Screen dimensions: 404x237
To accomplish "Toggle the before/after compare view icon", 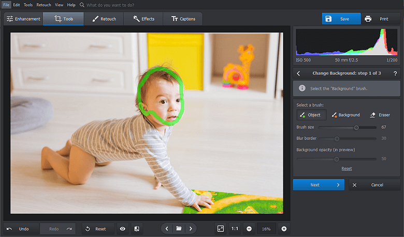I will click(137, 229).
